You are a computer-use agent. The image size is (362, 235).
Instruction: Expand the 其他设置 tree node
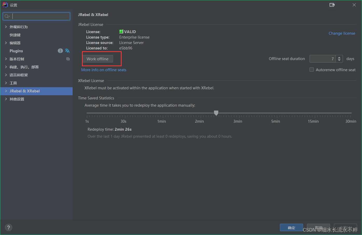[x=6, y=99]
